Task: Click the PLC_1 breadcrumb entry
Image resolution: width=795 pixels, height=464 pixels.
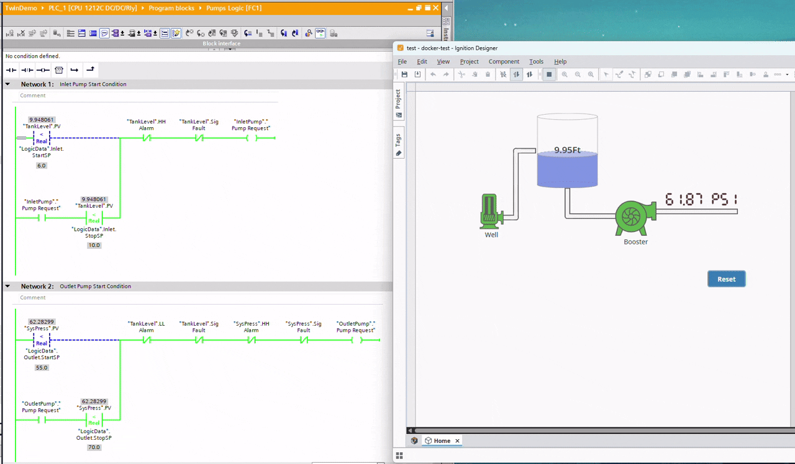Action: pos(93,8)
